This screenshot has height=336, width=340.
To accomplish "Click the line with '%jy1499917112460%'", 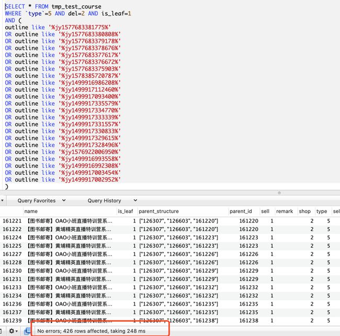I will pos(63,90).
